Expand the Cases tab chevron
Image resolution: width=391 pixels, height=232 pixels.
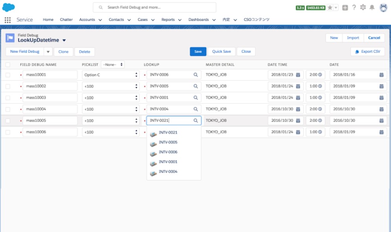tap(152, 20)
